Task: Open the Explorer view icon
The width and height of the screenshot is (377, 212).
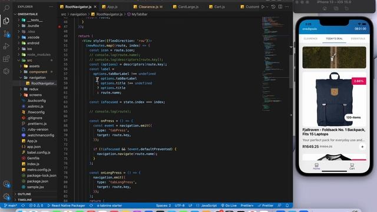Action: pos(6,21)
